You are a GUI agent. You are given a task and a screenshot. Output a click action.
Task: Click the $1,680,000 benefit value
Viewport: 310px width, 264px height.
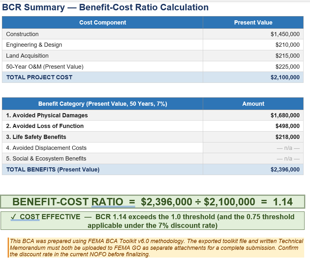click(285, 115)
